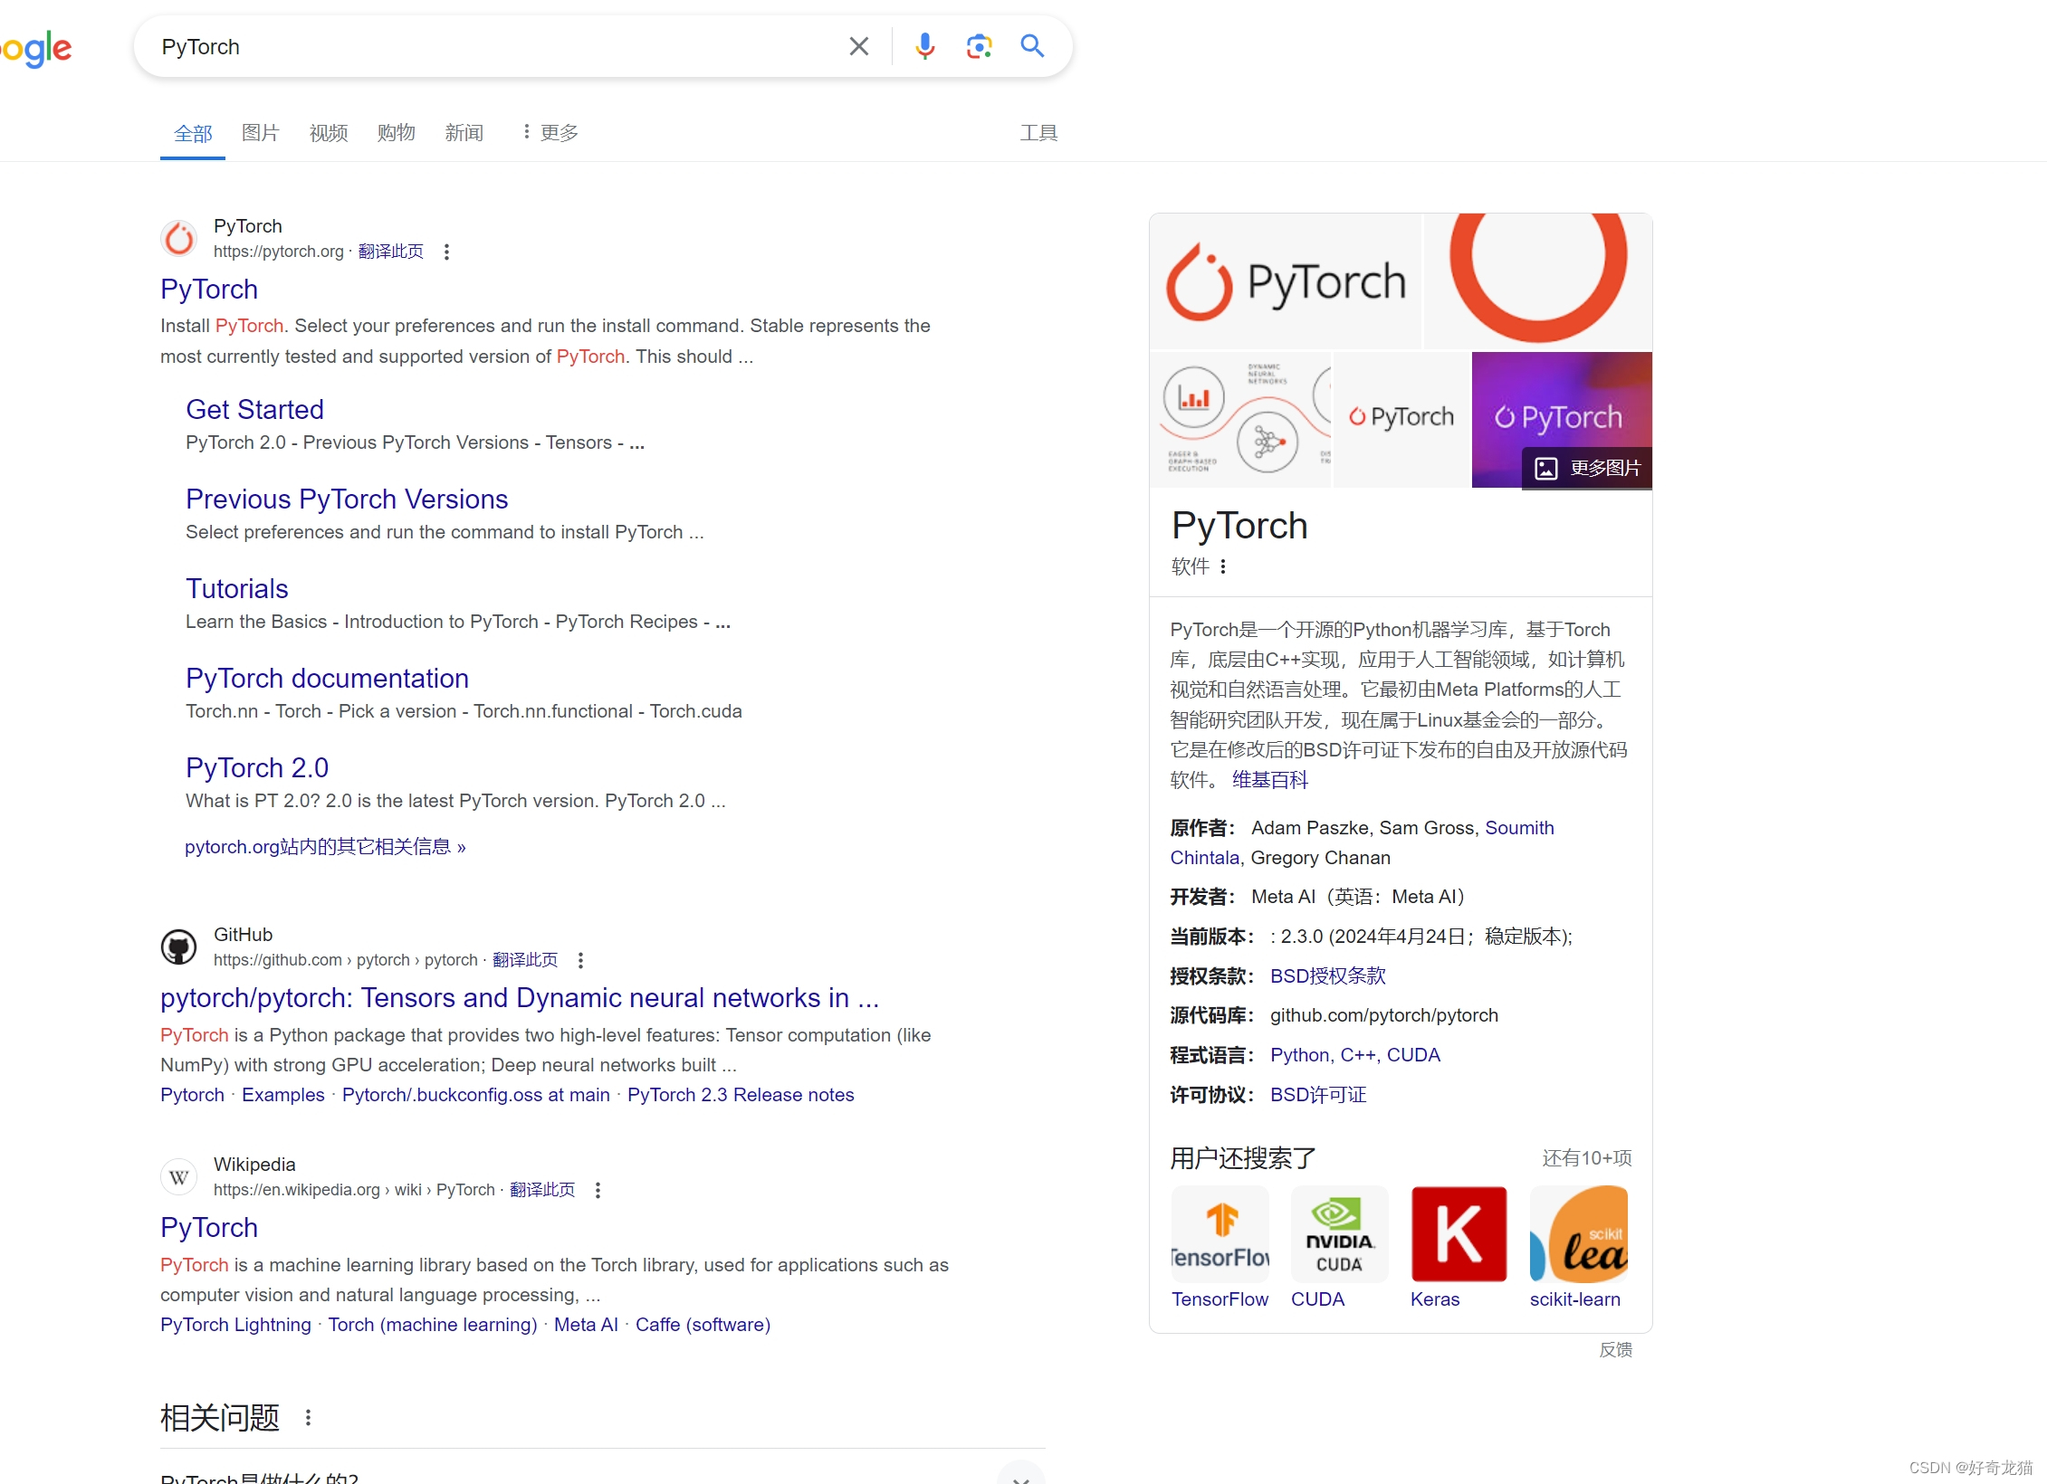This screenshot has width=2047, height=1484.
Task: Start voice search with microphone icon
Action: pos(924,46)
